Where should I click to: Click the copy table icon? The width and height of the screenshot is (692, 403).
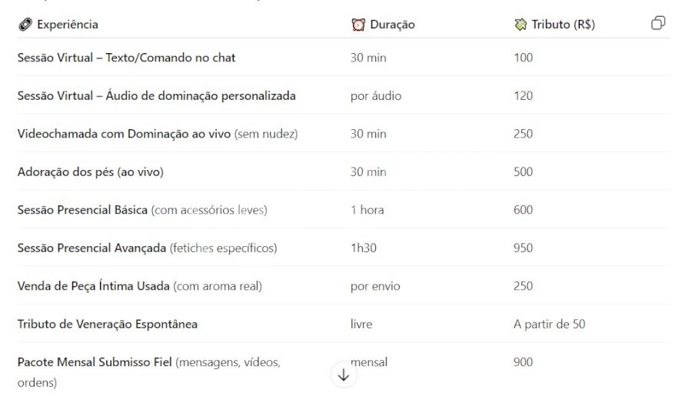click(x=658, y=23)
